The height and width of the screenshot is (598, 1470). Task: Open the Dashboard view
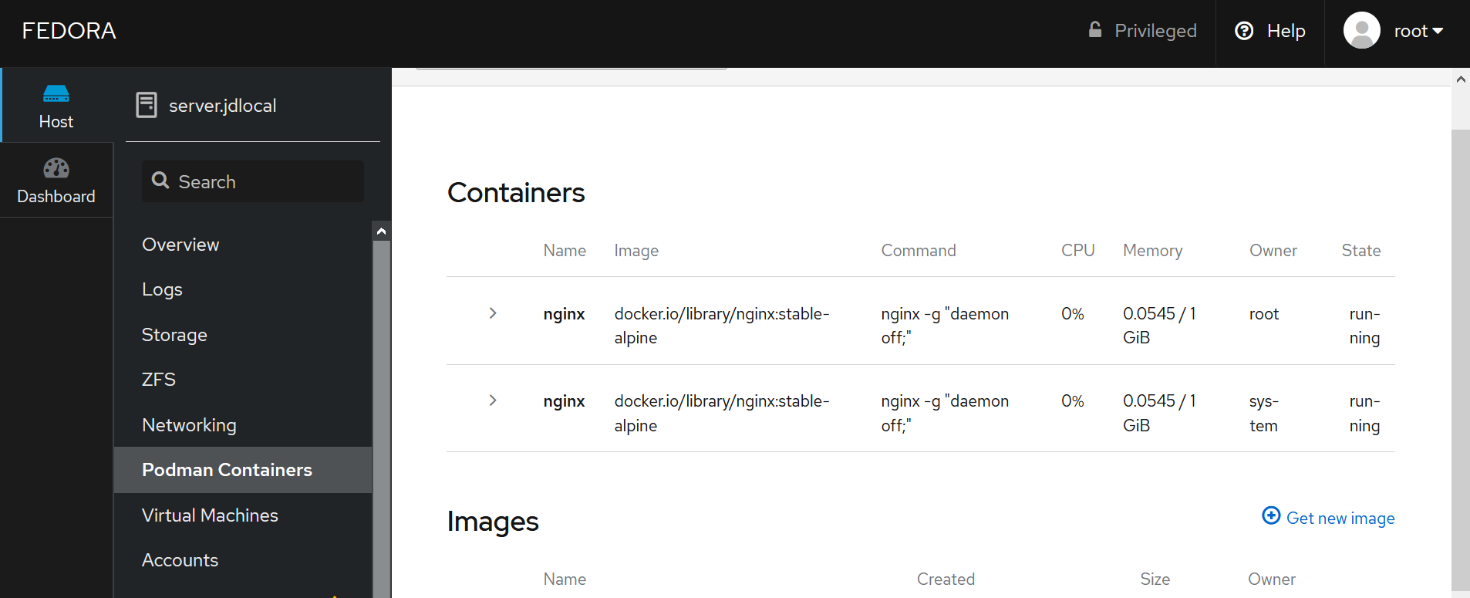[x=56, y=179]
